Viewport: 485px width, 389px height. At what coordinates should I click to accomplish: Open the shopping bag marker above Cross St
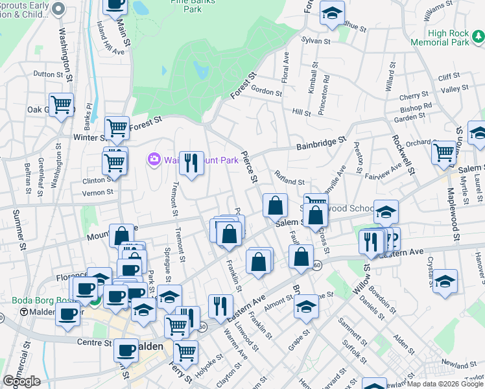click(315, 216)
